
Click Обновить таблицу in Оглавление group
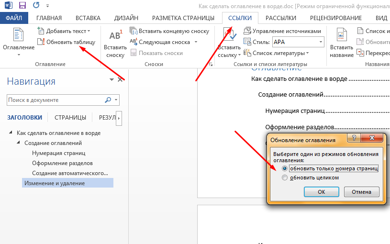[66, 42]
